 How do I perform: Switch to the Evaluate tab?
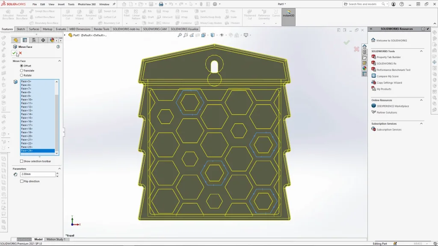click(x=61, y=29)
